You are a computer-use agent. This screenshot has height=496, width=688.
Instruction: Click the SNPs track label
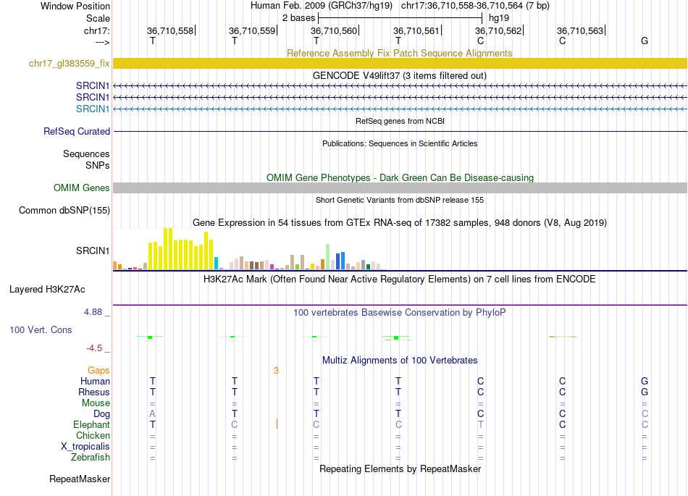[x=98, y=165]
